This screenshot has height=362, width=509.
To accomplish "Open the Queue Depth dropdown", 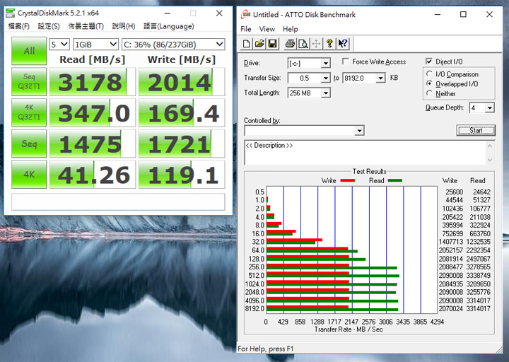I will [x=489, y=107].
